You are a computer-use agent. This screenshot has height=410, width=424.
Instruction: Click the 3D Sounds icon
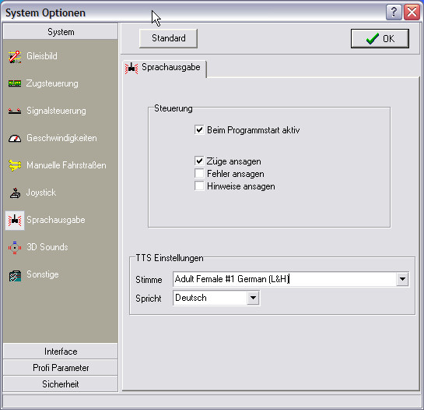15,247
